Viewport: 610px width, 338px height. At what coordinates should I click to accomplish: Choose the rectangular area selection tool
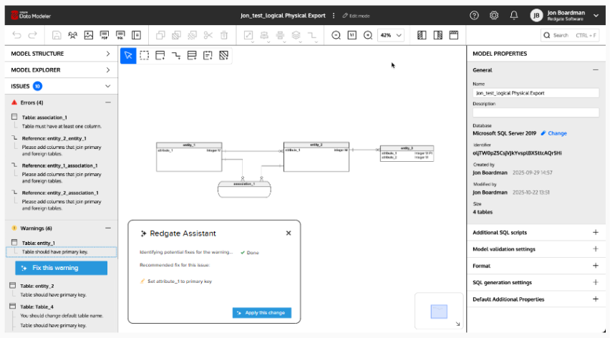[x=144, y=55]
